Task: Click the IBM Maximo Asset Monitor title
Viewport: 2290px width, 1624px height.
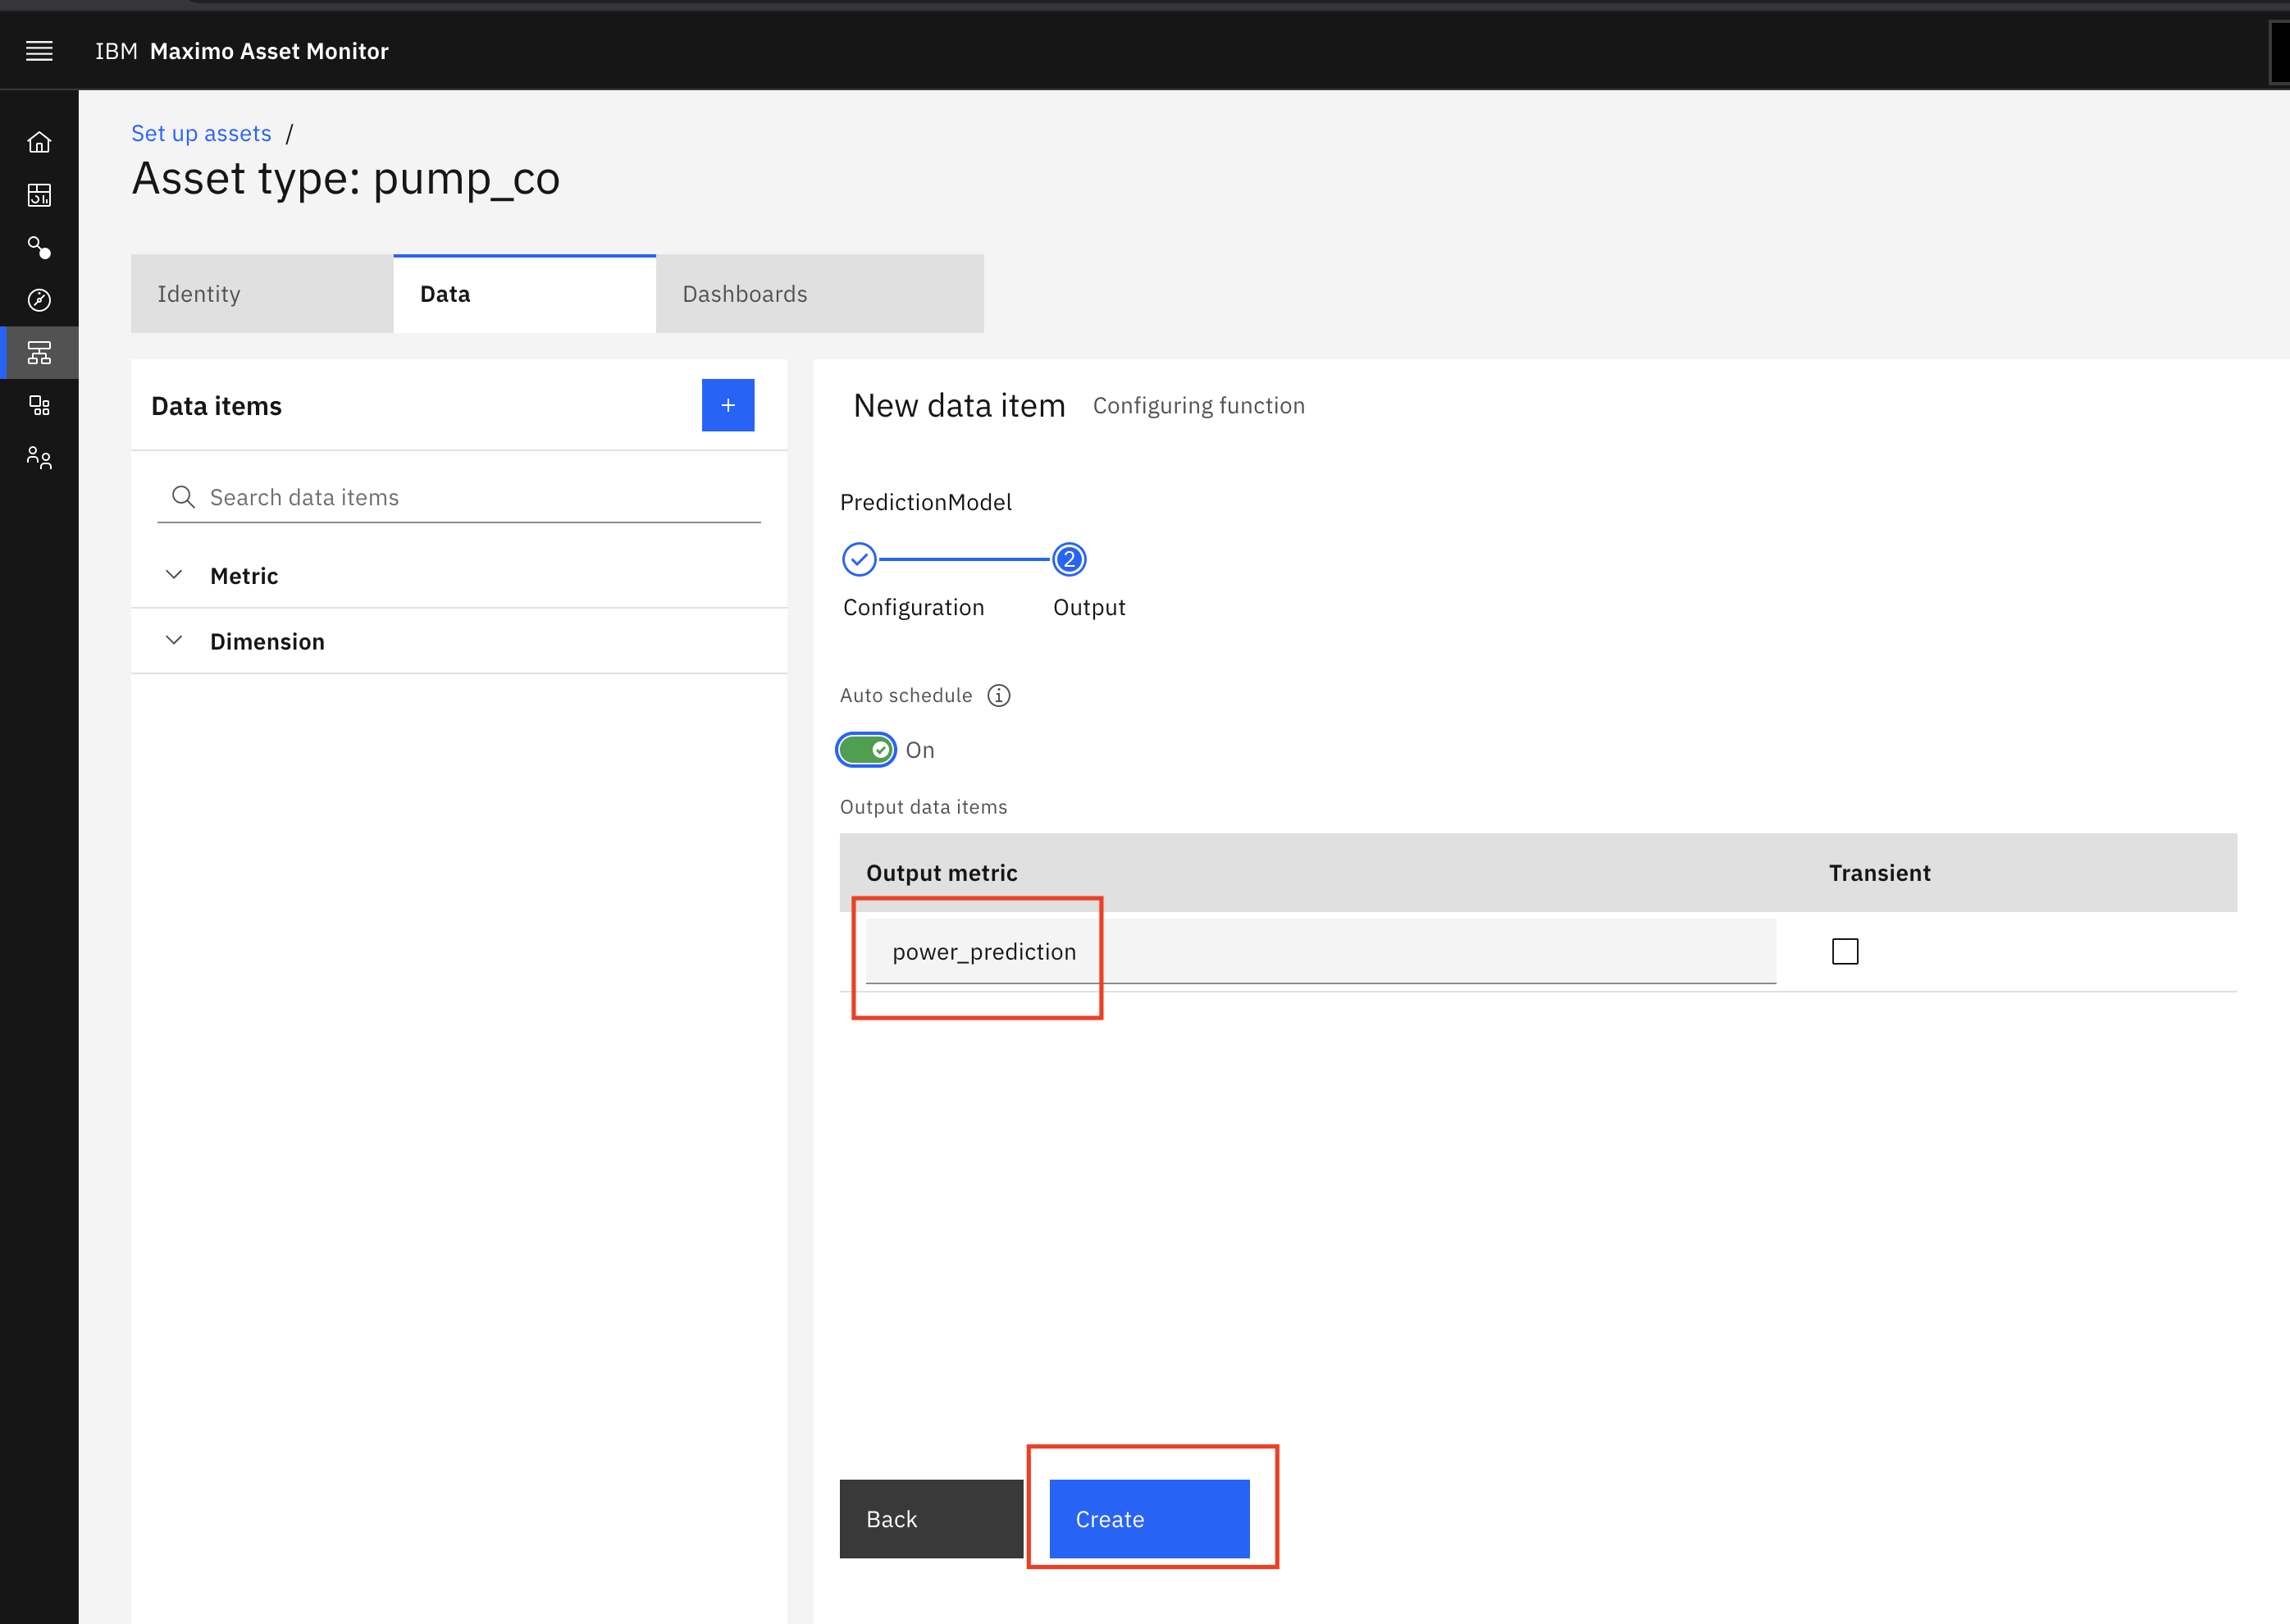Action: pos(242,51)
